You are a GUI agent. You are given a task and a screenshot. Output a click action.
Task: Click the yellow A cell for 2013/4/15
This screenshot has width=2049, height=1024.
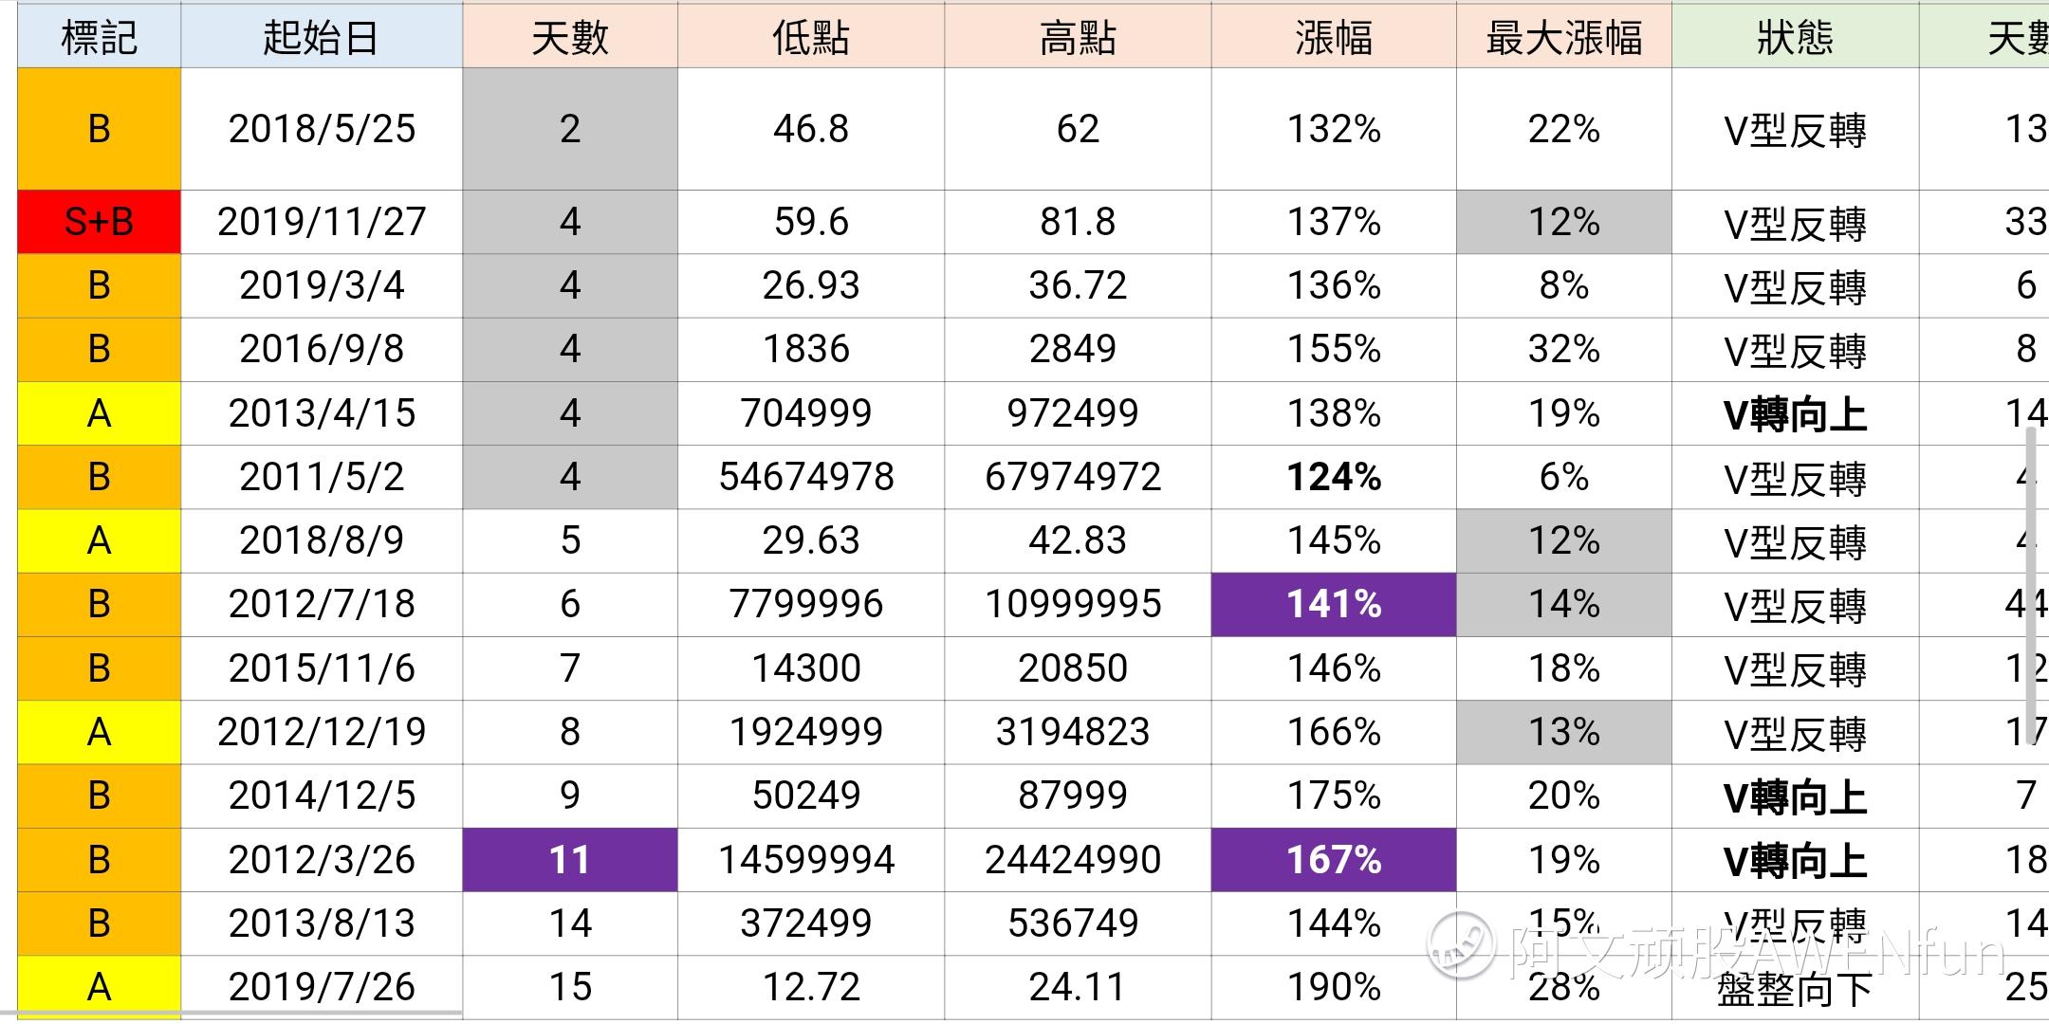99,413
